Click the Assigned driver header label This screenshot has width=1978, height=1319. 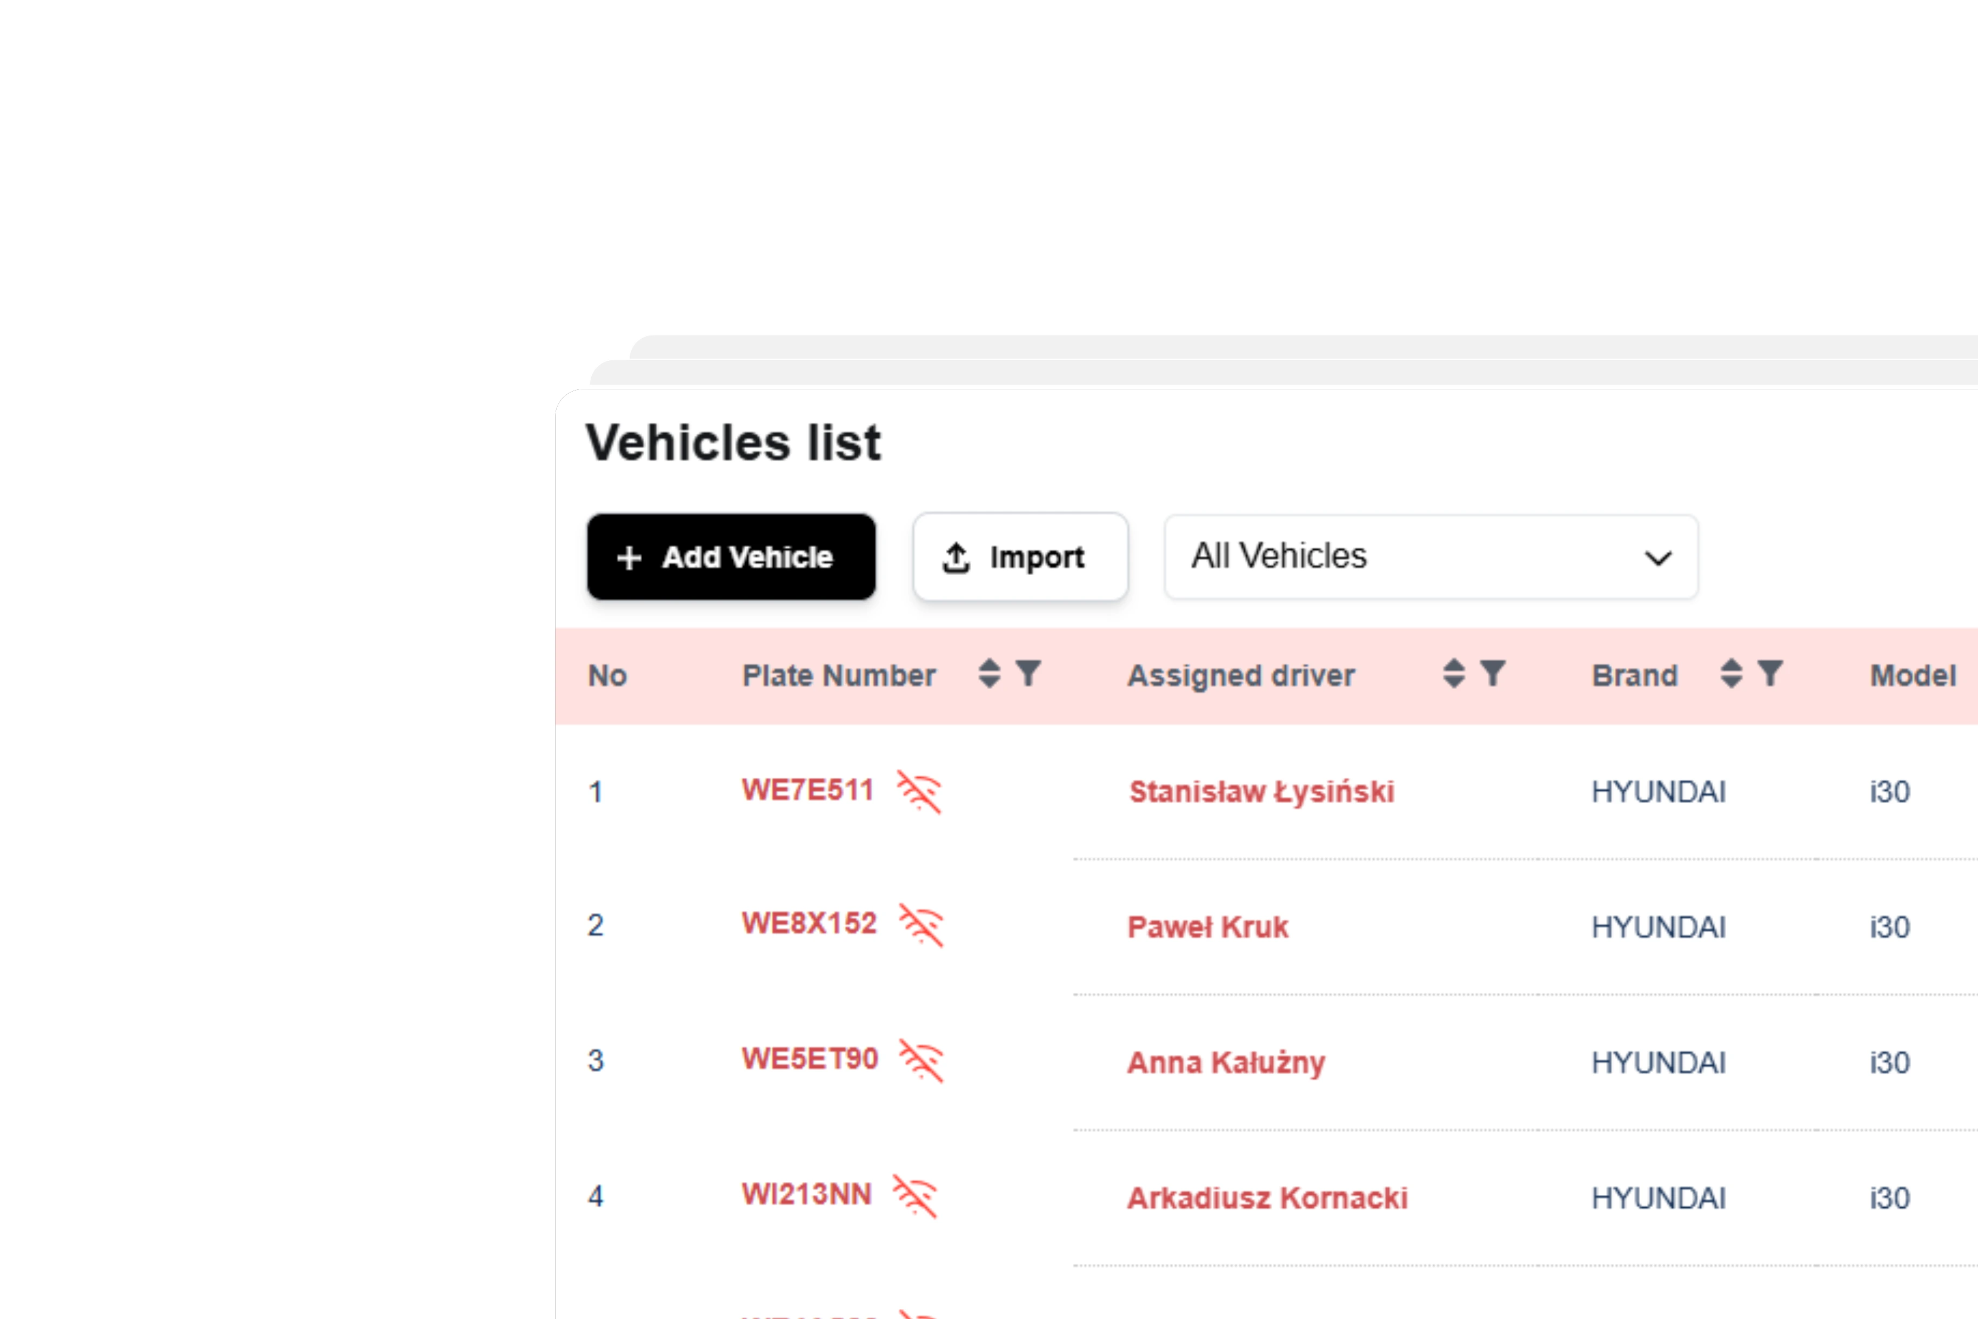(1241, 676)
